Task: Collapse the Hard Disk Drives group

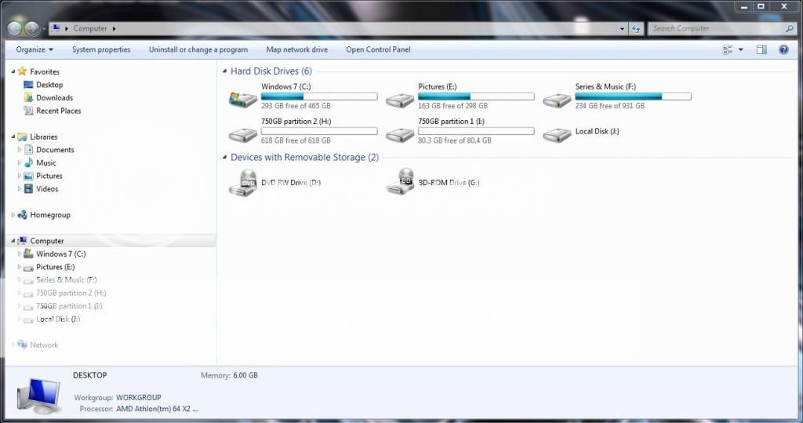Action: (x=224, y=71)
